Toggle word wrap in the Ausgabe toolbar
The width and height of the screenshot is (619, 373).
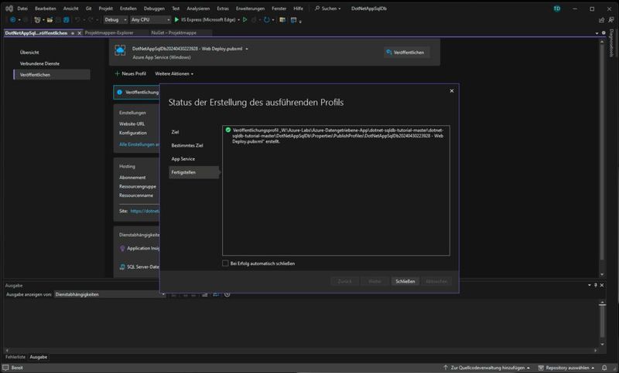[216, 295]
